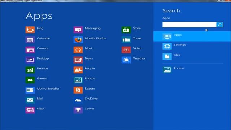The width and height of the screenshot is (231, 130).
Task: Open the Video app icon
Action: coord(126,50)
